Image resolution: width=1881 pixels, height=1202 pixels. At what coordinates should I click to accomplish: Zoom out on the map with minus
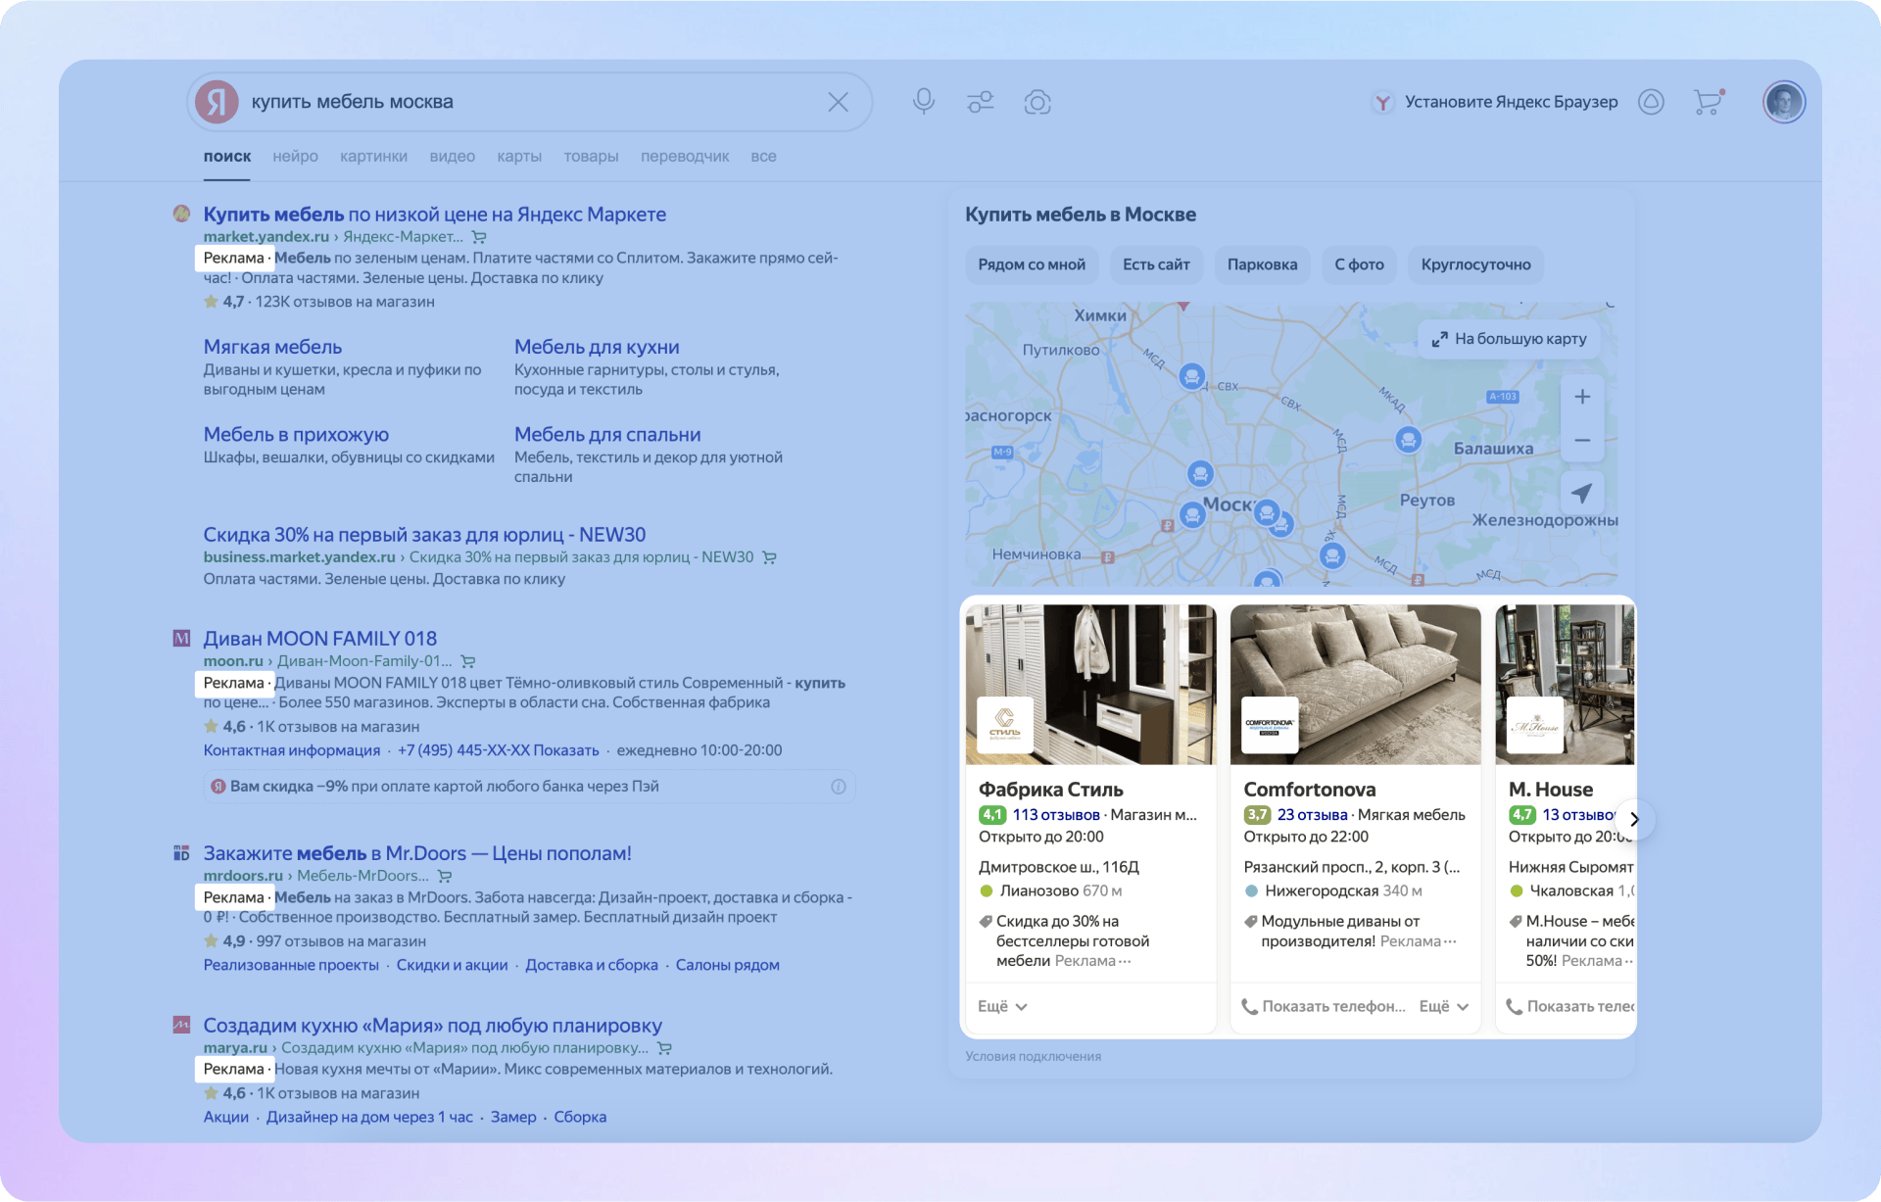point(1582,441)
